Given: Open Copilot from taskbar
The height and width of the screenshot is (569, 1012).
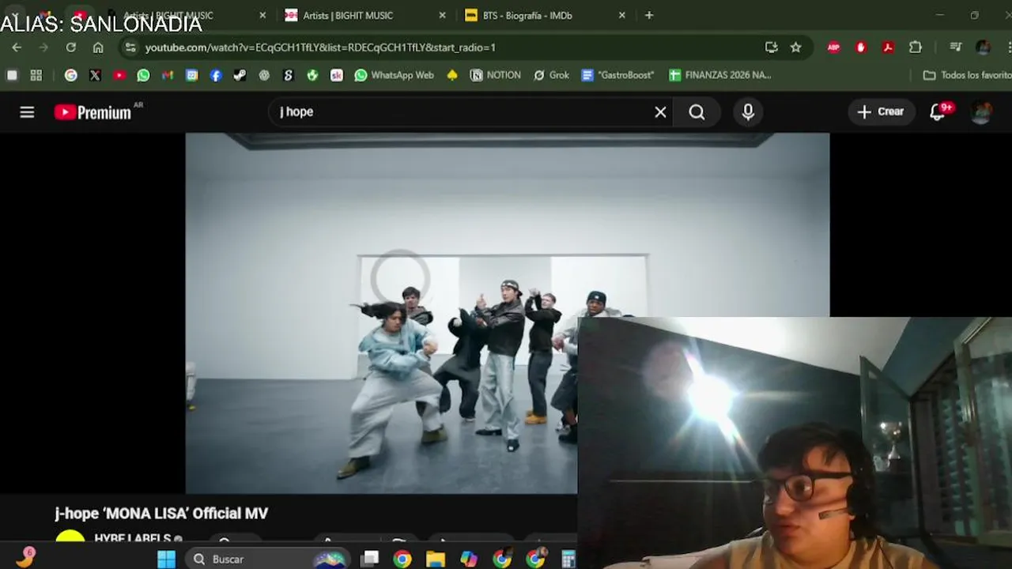Looking at the screenshot, I should (x=469, y=560).
